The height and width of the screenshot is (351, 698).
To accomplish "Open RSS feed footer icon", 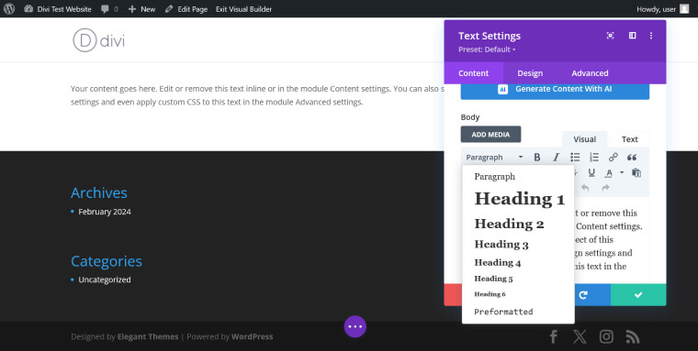I will click(x=633, y=336).
